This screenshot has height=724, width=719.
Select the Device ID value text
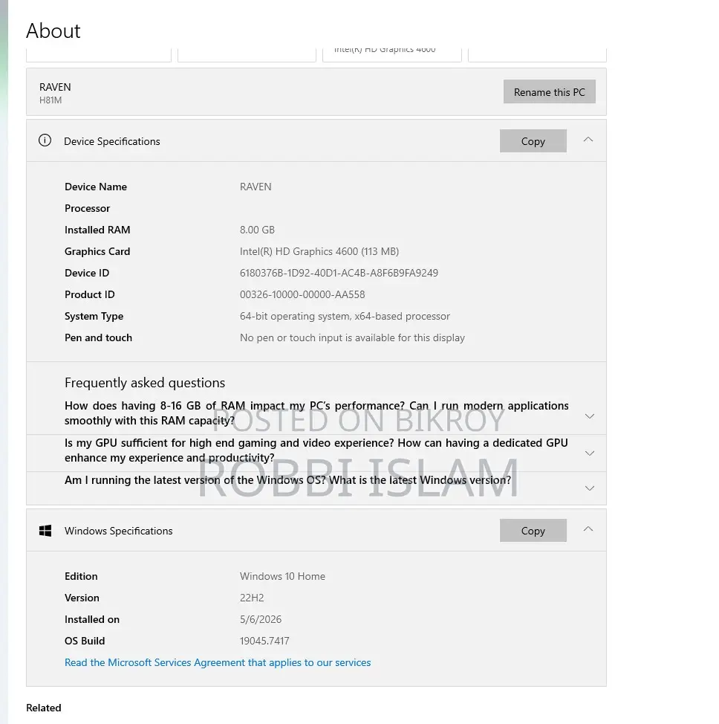[339, 273]
